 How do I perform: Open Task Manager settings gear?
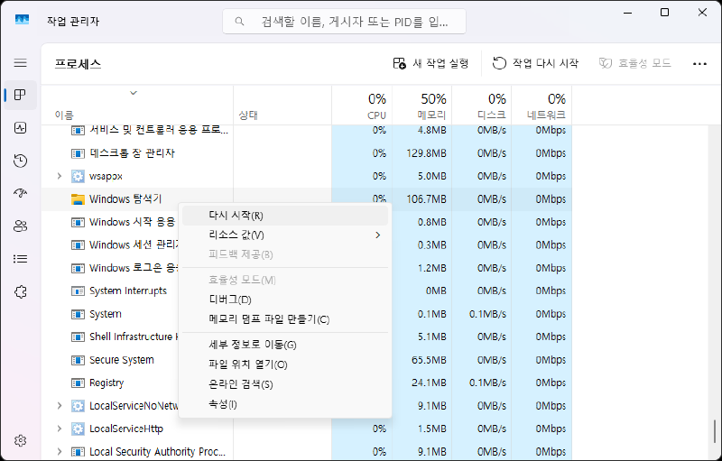coord(20,441)
